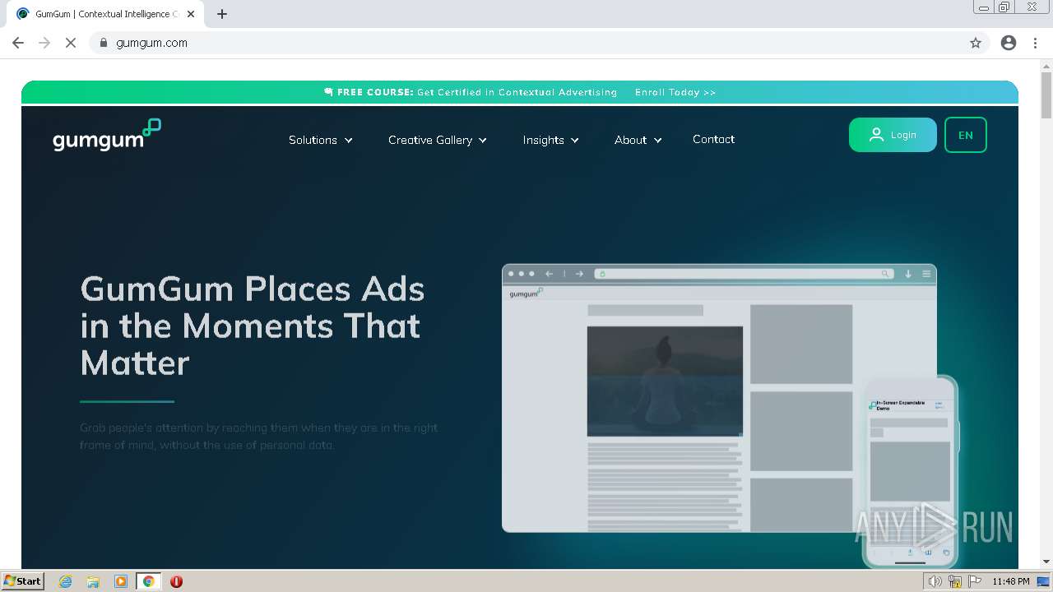Click the yoga image in the mock browser
Screen dimensions: 1053x592
[665, 381]
